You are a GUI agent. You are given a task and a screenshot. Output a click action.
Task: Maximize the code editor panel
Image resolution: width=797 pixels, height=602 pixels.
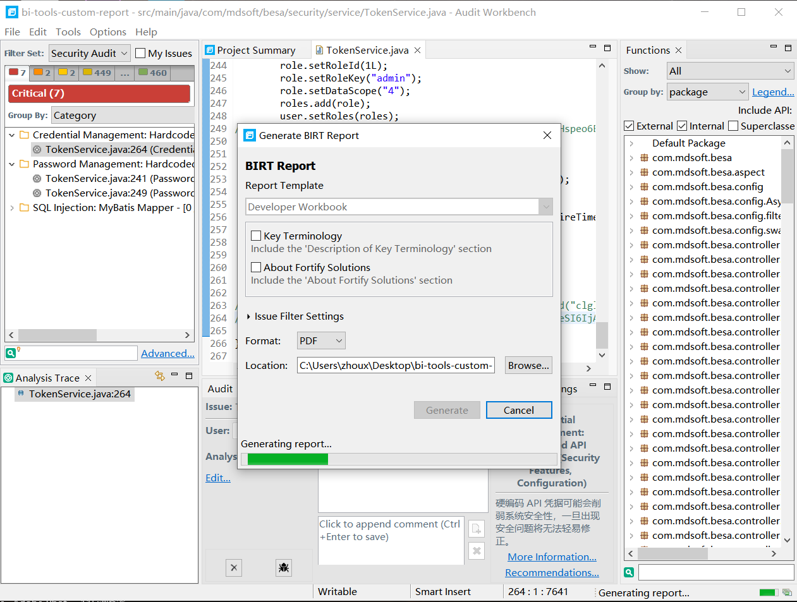coord(607,47)
